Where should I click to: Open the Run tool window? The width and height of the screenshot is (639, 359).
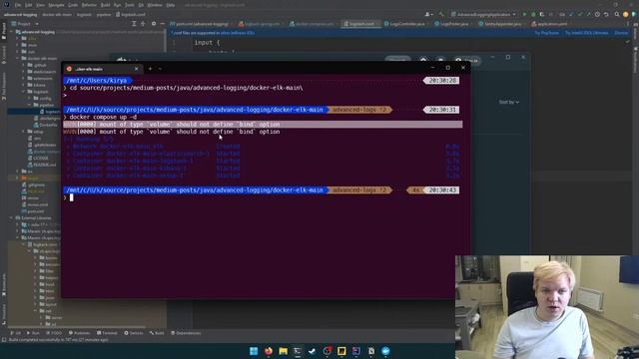(33, 333)
